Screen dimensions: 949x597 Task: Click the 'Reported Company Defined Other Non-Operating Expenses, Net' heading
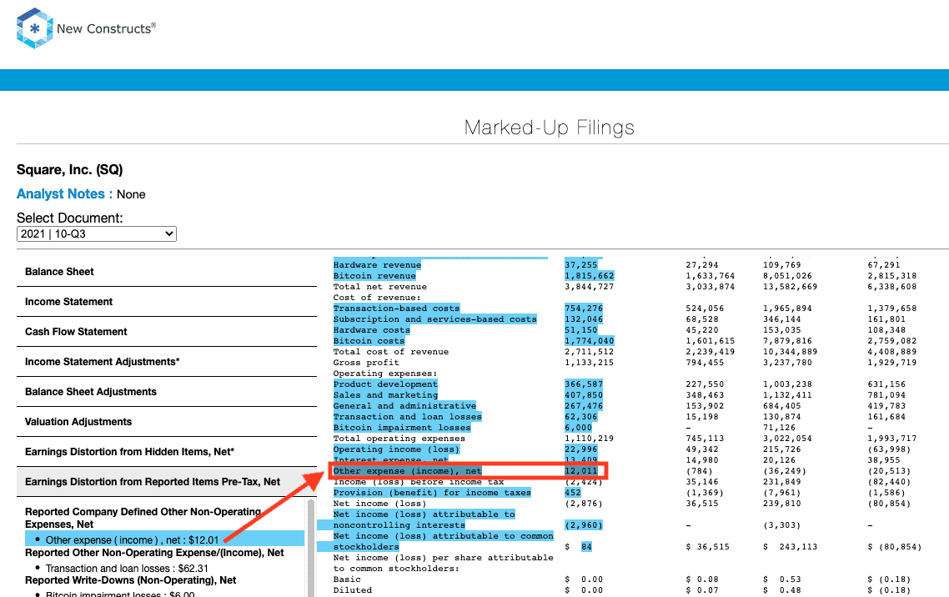[x=143, y=518]
